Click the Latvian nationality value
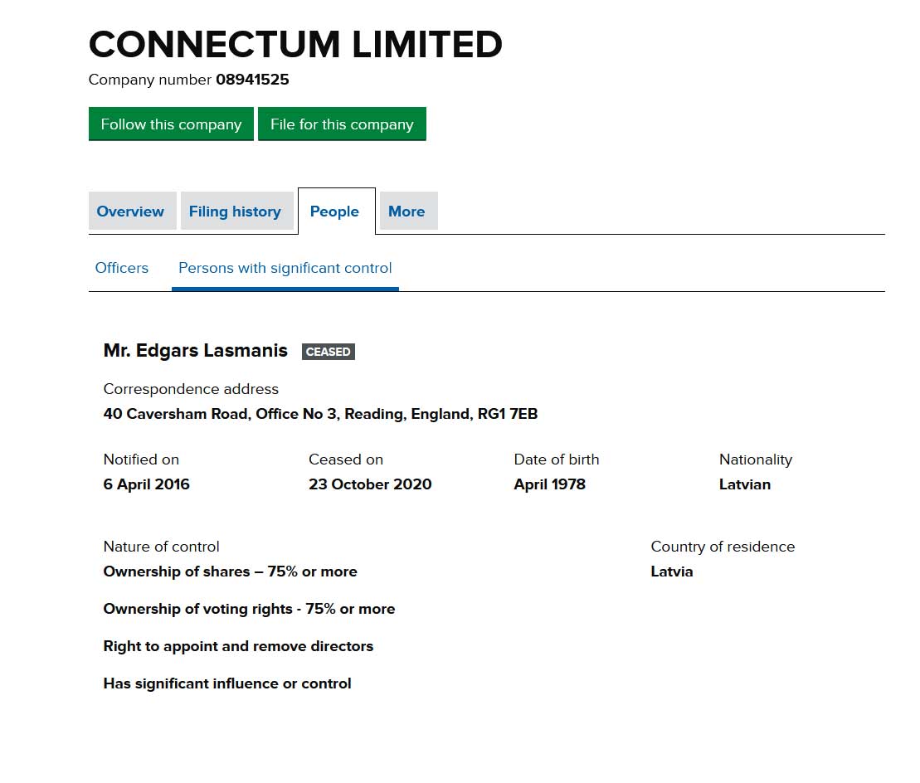The height and width of the screenshot is (783, 920). click(x=745, y=484)
